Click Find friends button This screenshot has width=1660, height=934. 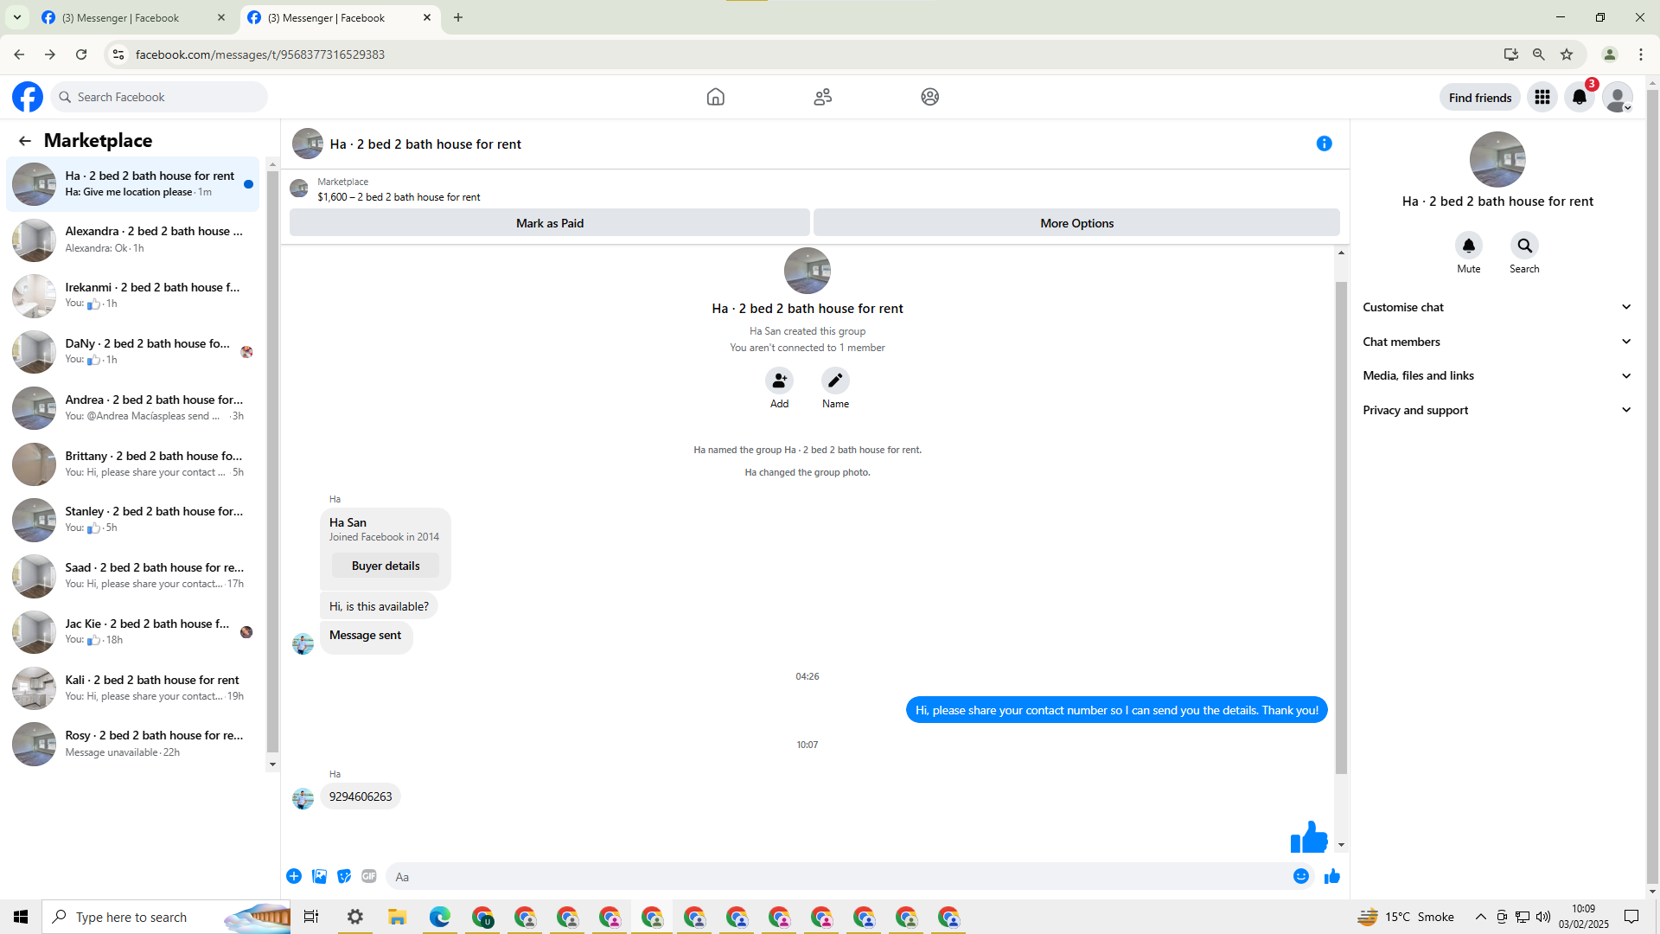click(1480, 98)
